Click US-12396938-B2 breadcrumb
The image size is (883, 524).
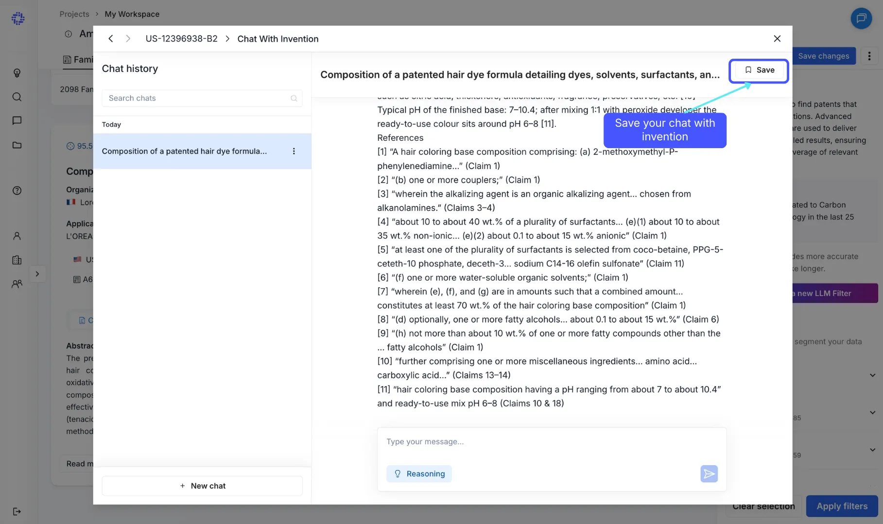click(181, 39)
